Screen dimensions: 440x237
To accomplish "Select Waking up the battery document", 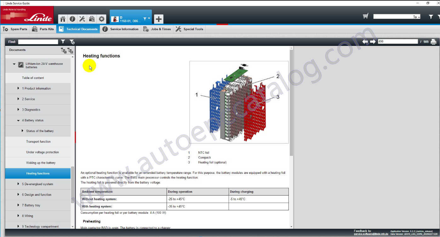I will (41, 163).
